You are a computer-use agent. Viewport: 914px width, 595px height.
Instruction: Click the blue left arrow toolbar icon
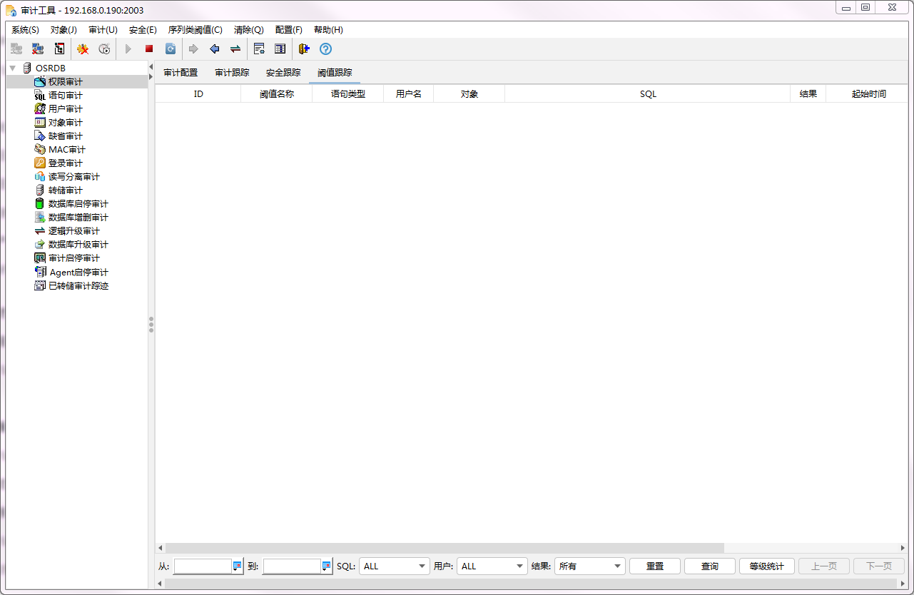(214, 49)
